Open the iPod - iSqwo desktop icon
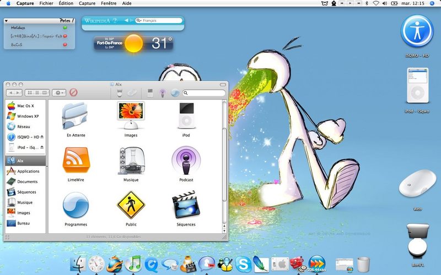Image resolution: width=441 pixels, height=275 pixels. pos(418,85)
